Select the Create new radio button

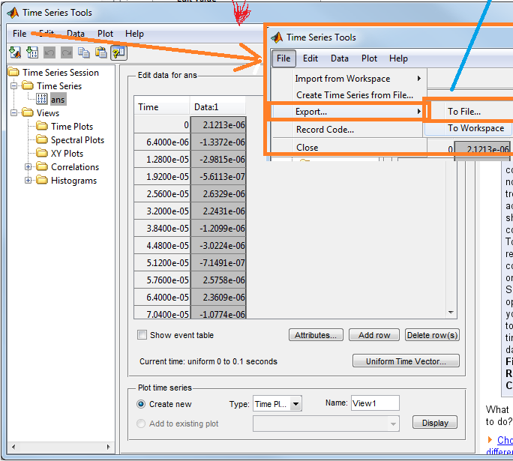point(141,404)
